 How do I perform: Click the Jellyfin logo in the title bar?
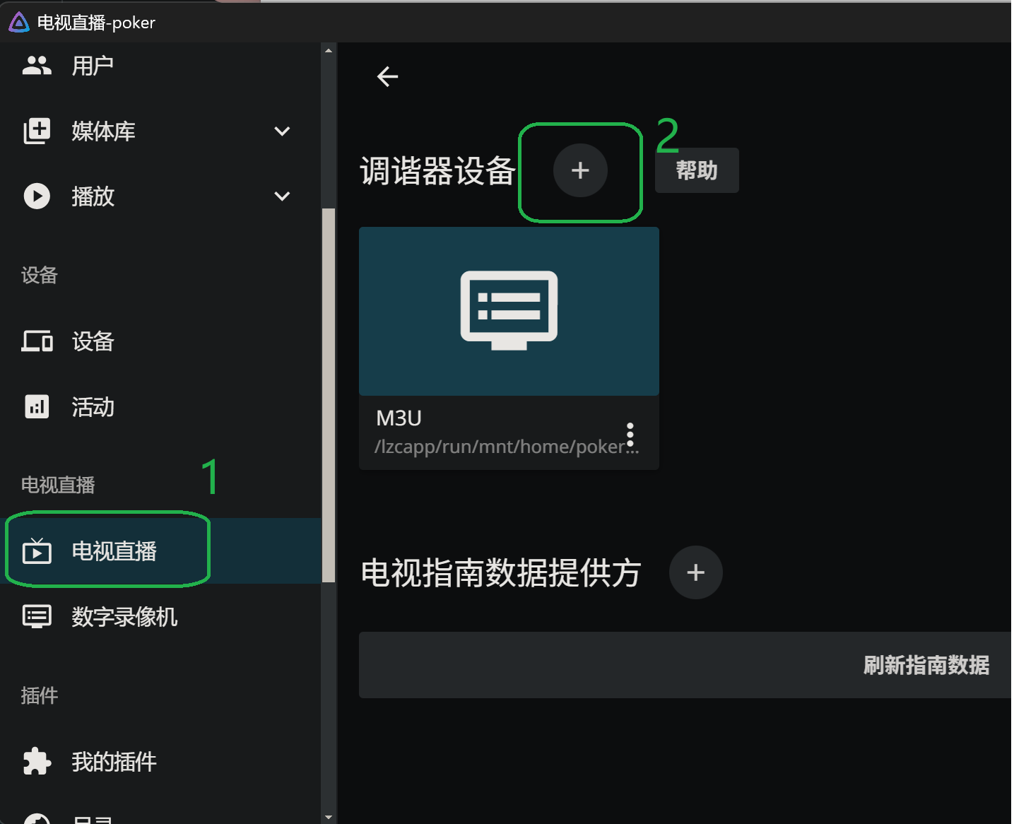(19, 23)
